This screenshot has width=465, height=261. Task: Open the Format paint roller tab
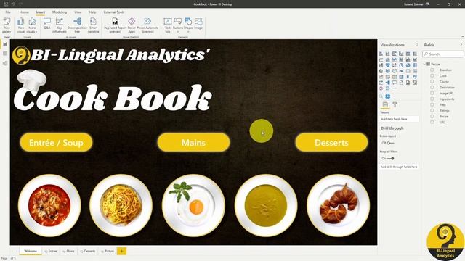(x=395, y=104)
